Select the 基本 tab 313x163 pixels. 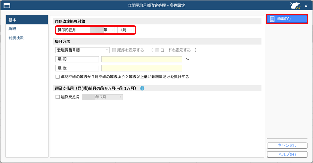27,20
